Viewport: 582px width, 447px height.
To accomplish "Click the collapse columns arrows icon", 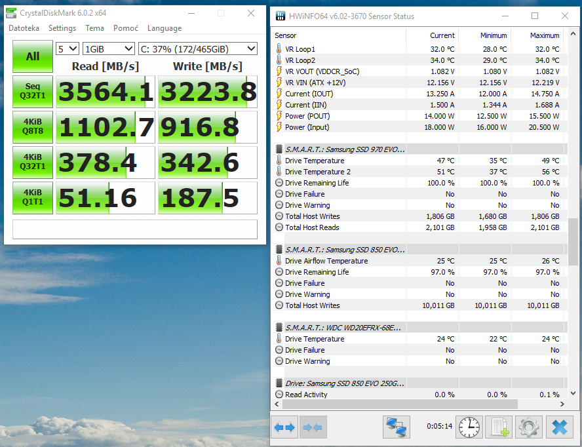I will (313, 427).
